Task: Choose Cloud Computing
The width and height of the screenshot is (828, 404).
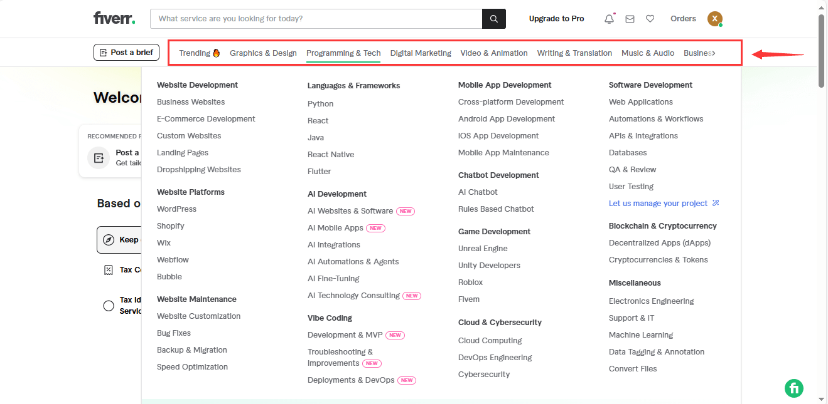Action: tap(490, 341)
